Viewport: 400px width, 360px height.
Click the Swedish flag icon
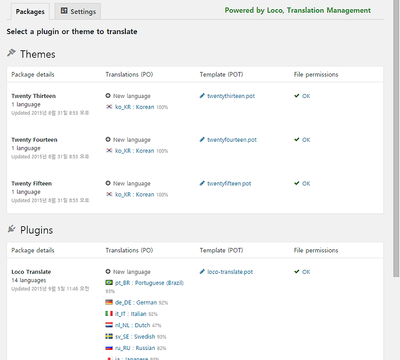pyautogui.click(x=109, y=337)
